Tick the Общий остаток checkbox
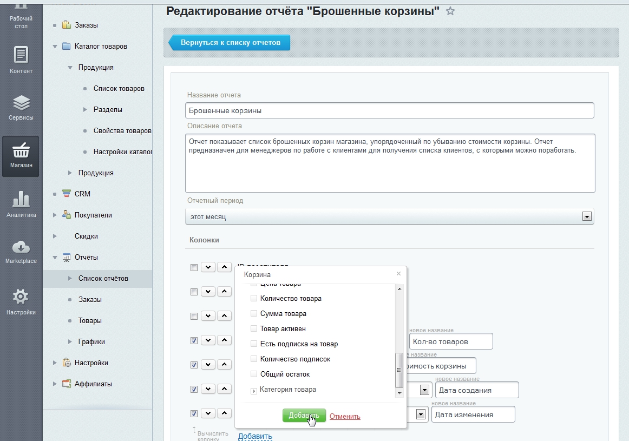629x441 pixels. (253, 374)
